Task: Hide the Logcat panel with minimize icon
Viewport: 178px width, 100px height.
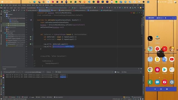Action: 141,69
